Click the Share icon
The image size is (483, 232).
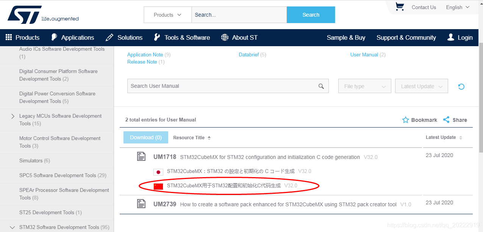point(446,120)
